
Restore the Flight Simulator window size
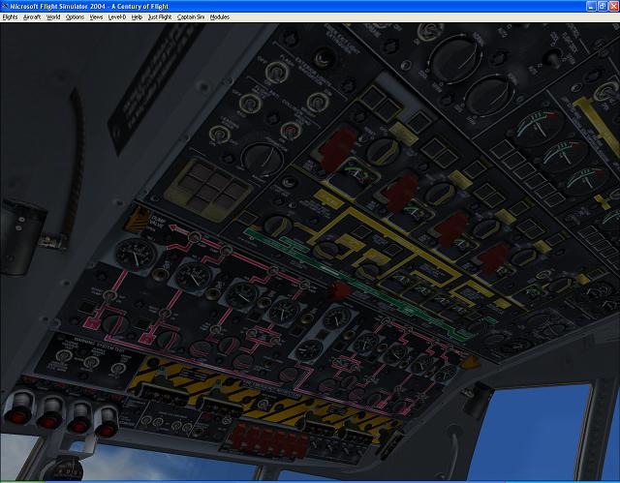(602, 6)
